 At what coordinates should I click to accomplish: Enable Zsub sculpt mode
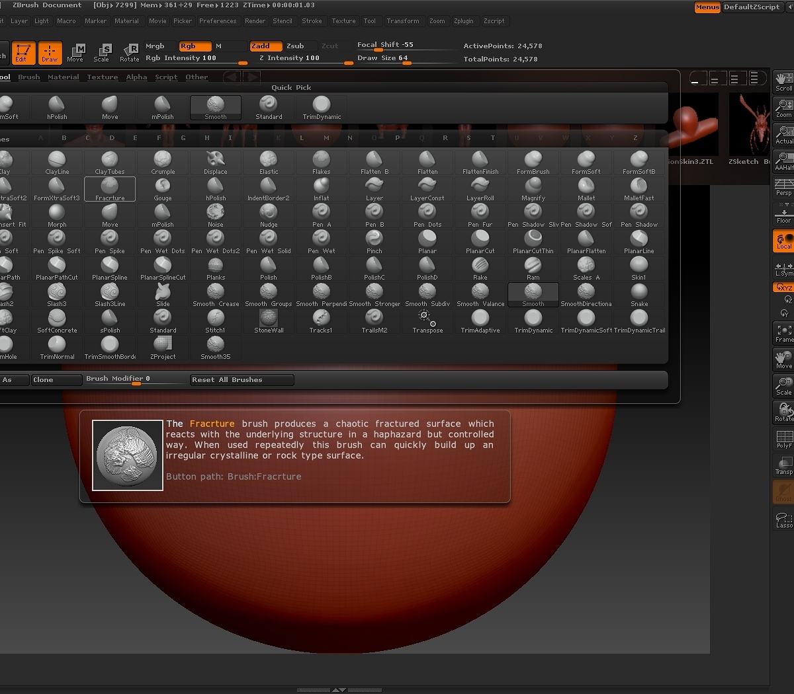pyautogui.click(x=295, y=46)
